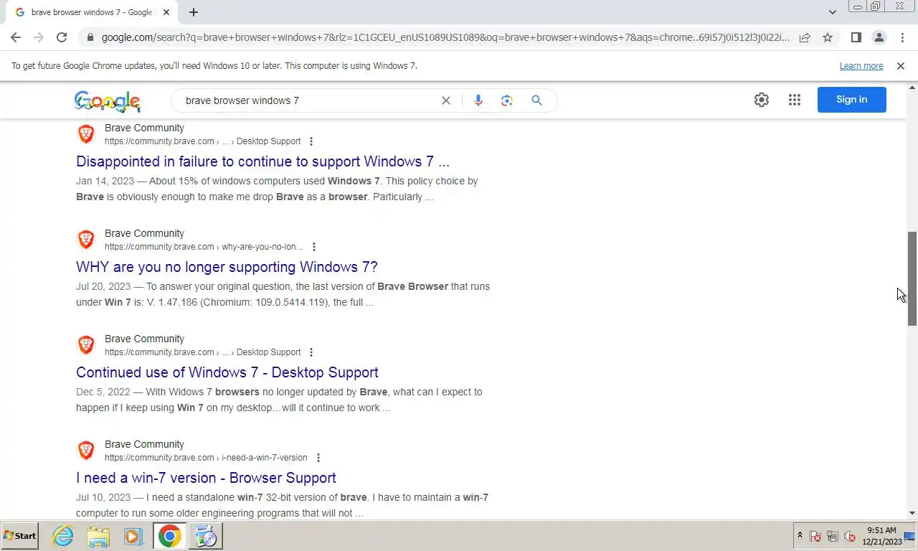Open the Google apps grid
This screenshot has height=551, width=918.
tap(795, 100)
